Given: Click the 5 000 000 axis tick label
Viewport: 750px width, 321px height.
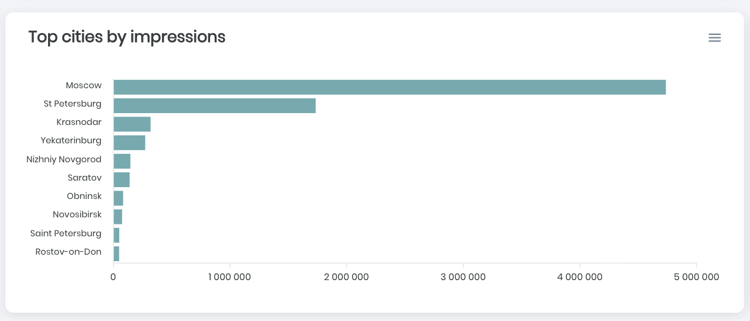Looking at the screenshot, I should pos(697,277).
